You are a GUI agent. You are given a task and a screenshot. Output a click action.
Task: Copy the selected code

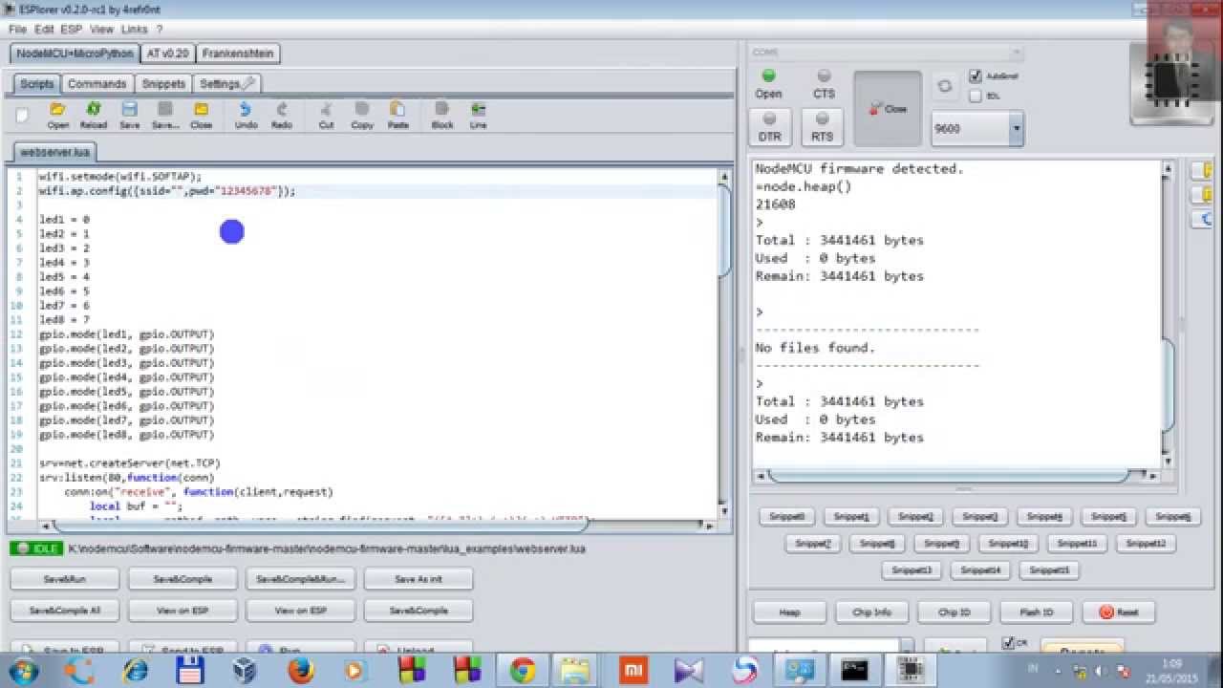(x=362, y=116)
